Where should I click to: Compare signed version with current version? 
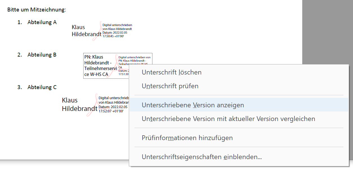tap(228, 119)
